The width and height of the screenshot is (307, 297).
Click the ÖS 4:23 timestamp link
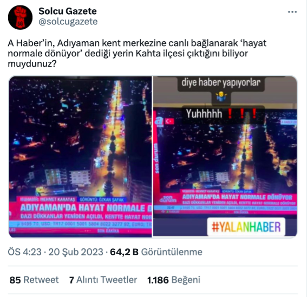tap(25, 252)
